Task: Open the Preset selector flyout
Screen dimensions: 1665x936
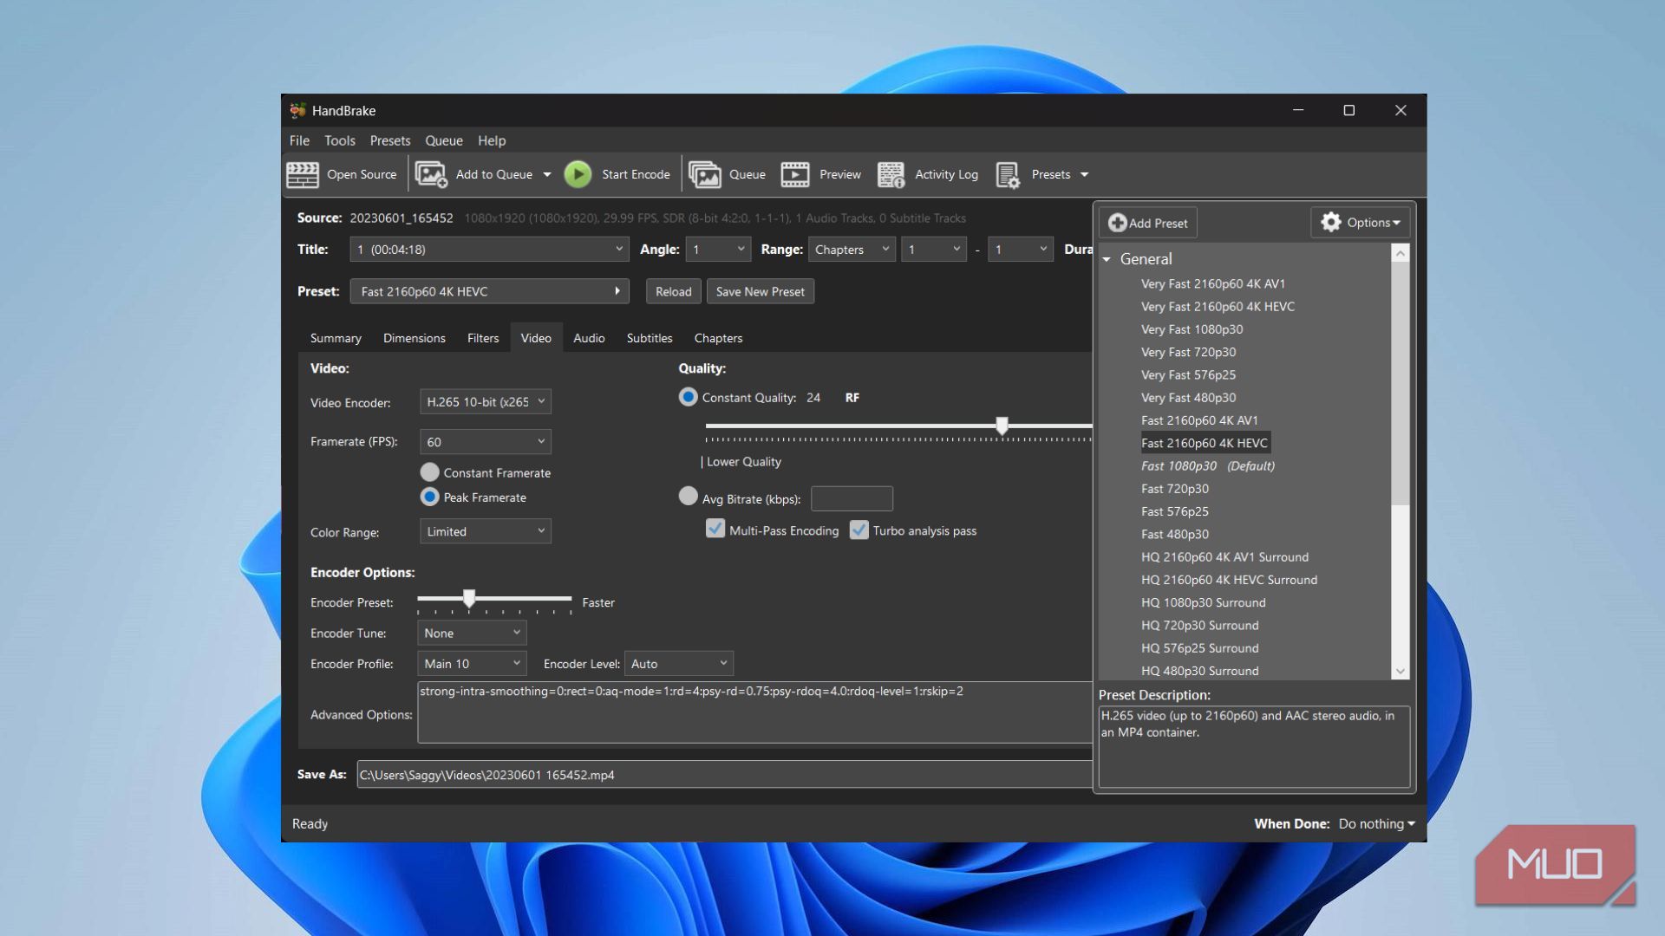Action: pyautogui.click(x=489, y=291)
